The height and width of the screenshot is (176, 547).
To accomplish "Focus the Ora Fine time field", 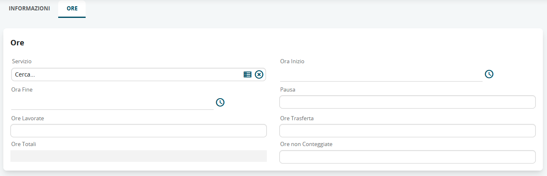I will 112,103.
